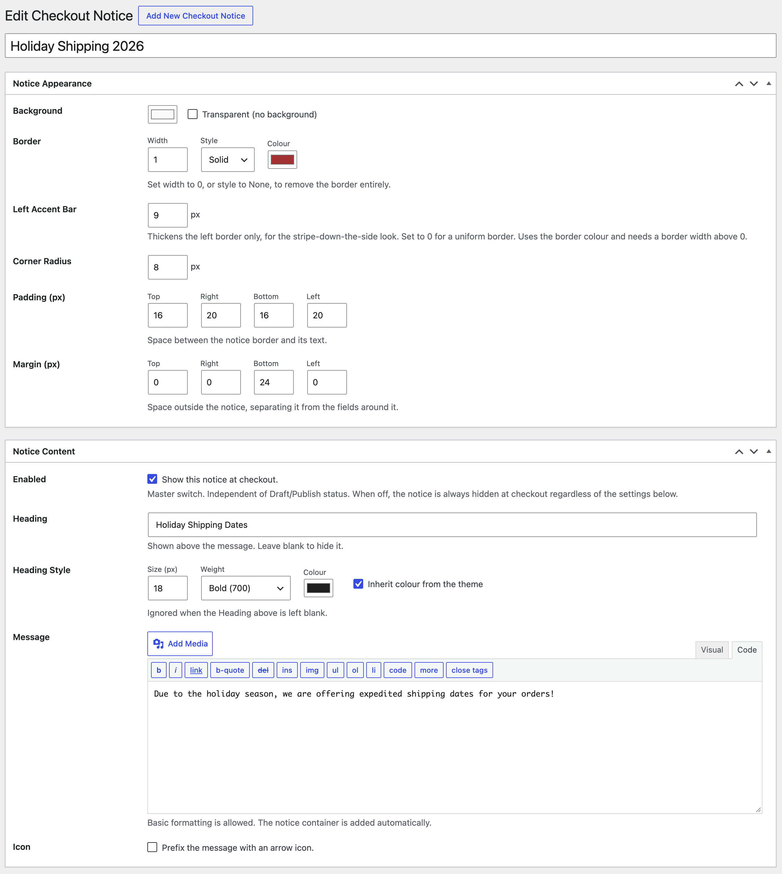The width and height of the screenshot is (782, 874).
Task: Click inside the message text area
Action: 455,748
